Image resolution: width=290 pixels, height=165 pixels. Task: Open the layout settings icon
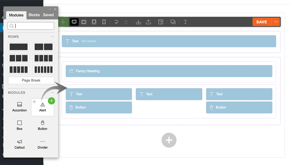pos(161,22)
